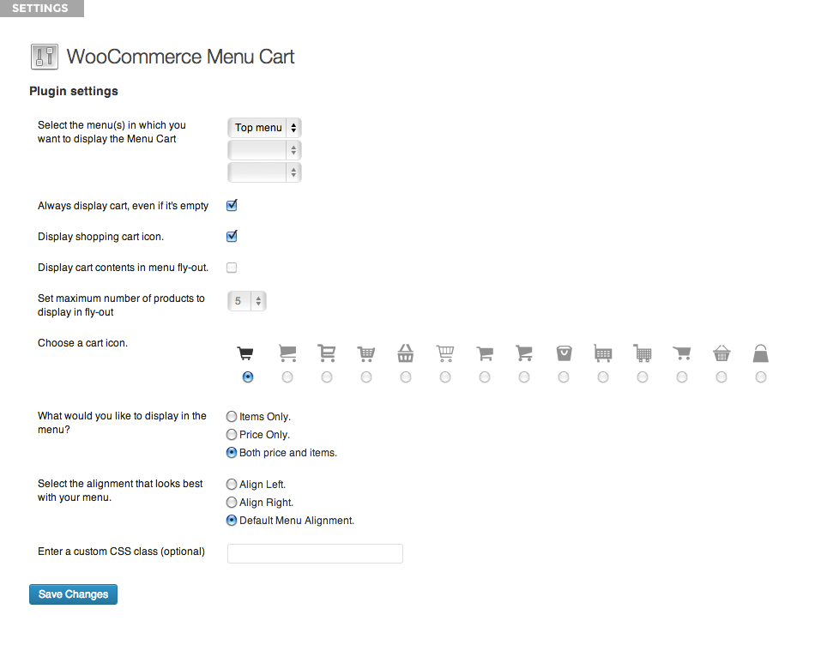
Task: Pick the open tote bag cart icon
Action: click(x=564, y=377)
